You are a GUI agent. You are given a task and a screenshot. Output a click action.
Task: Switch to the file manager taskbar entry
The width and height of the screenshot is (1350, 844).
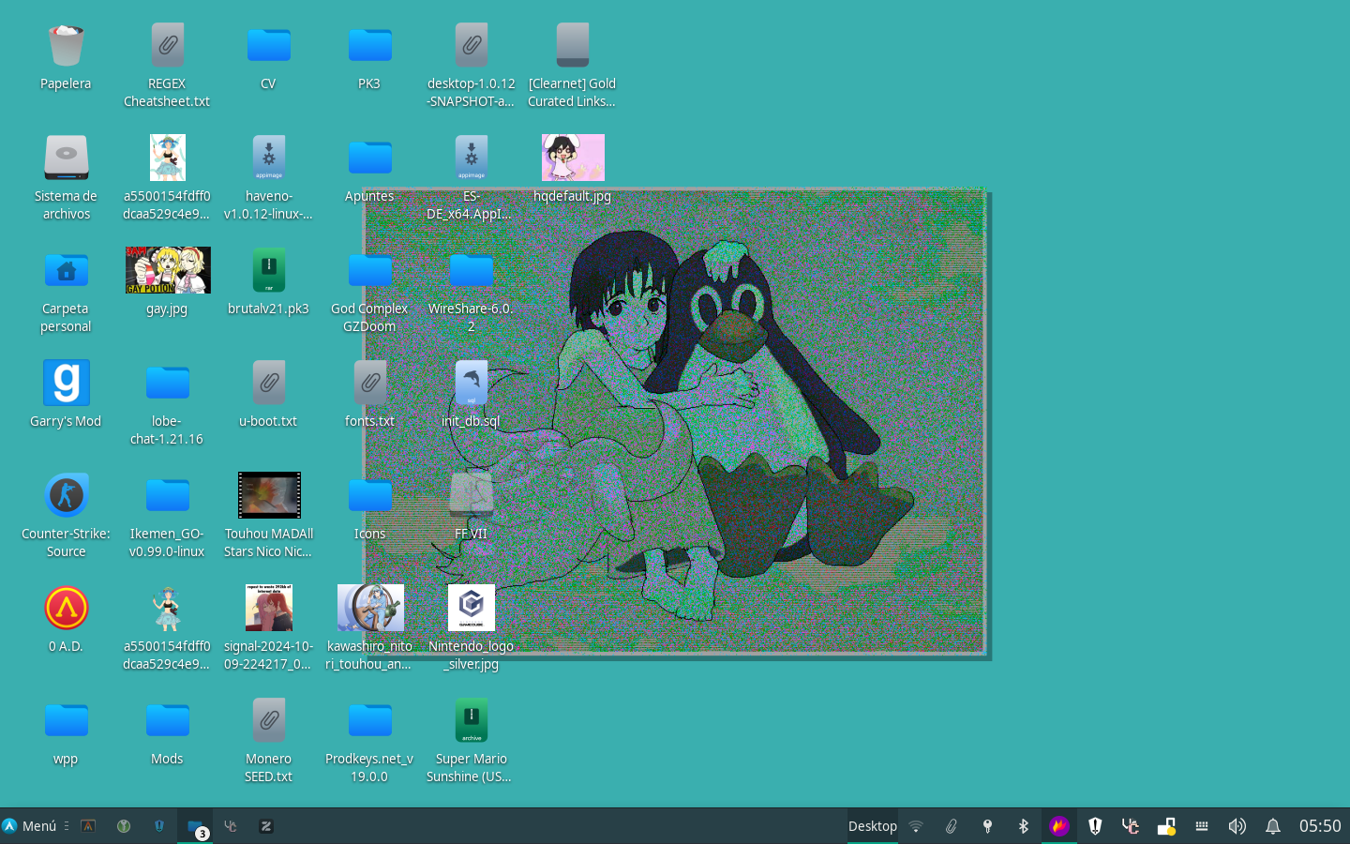coord(195,826)
